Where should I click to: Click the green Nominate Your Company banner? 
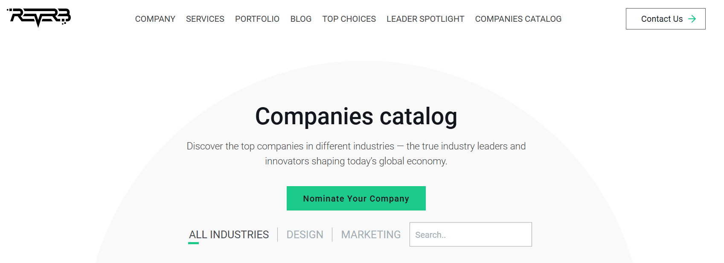coord(356,198)
